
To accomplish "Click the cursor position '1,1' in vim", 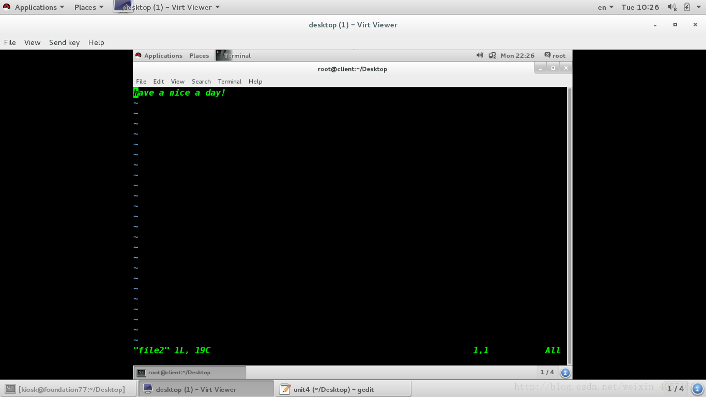I will coord(481,350).
